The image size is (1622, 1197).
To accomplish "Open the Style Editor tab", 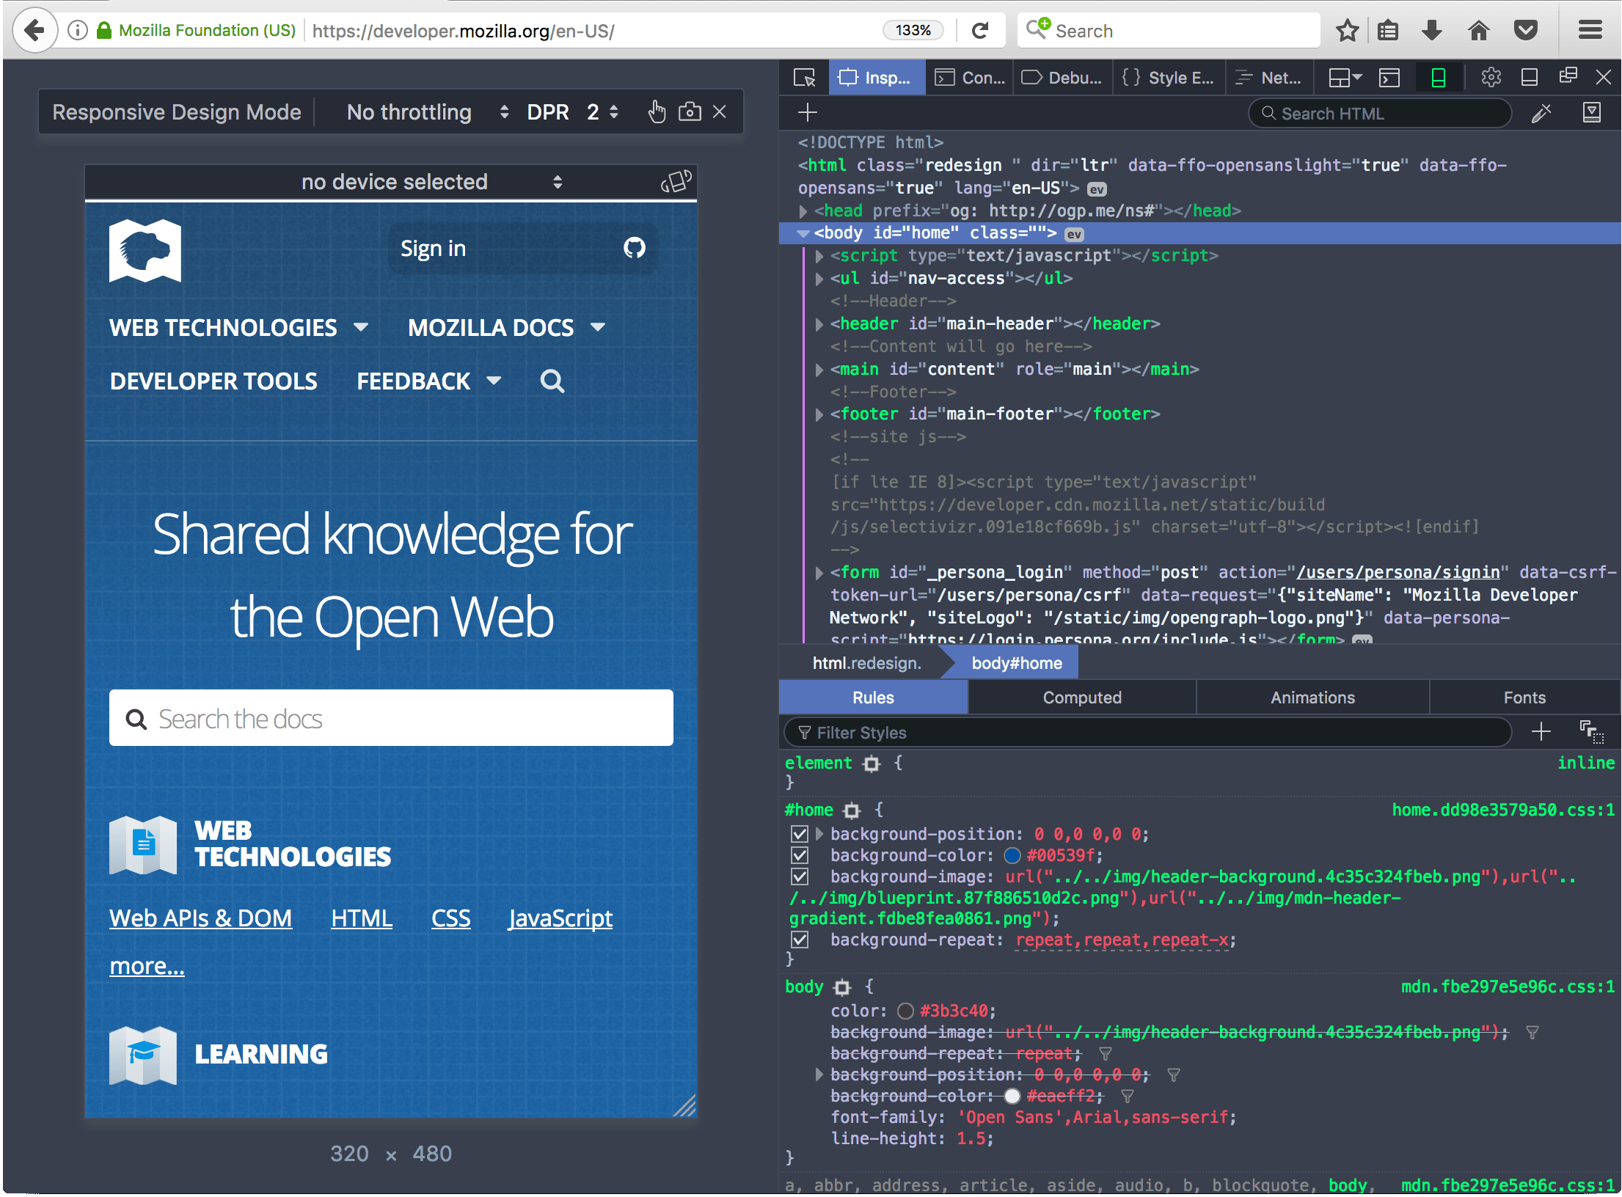I will [x=1169, y=78].
